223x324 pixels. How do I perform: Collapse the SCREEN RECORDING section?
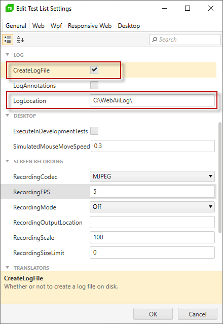[8, 161]
